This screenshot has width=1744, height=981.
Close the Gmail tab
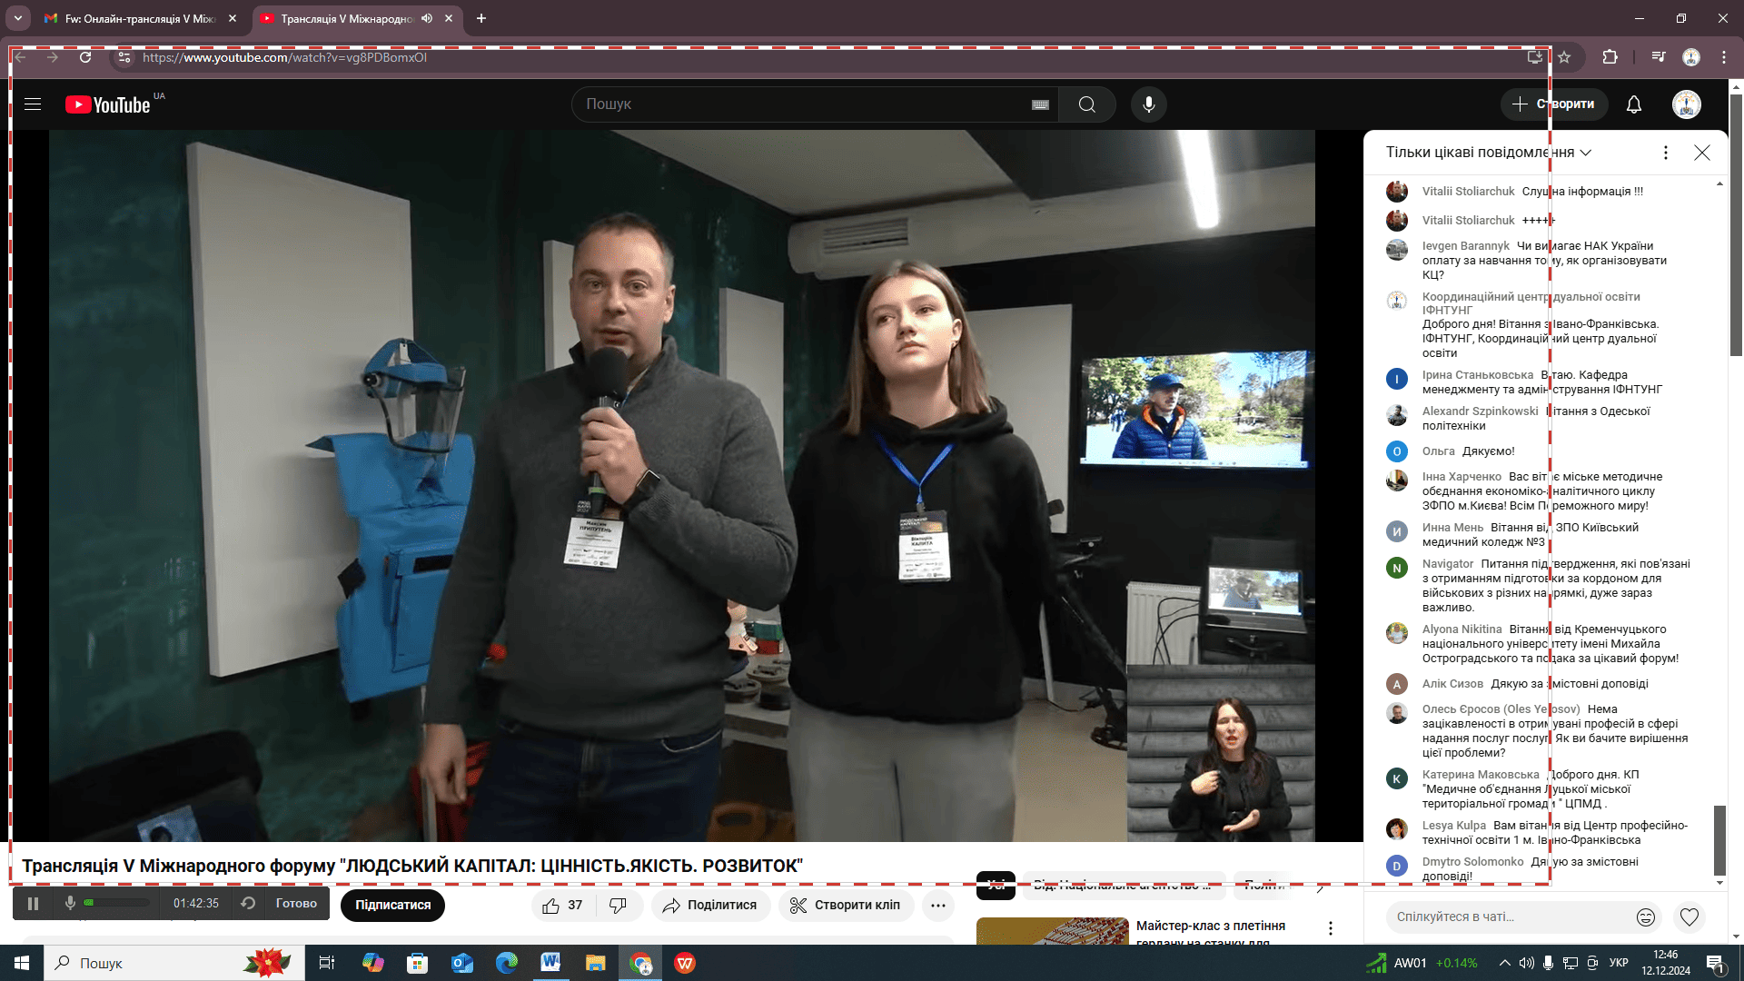(x=233, y=18)
